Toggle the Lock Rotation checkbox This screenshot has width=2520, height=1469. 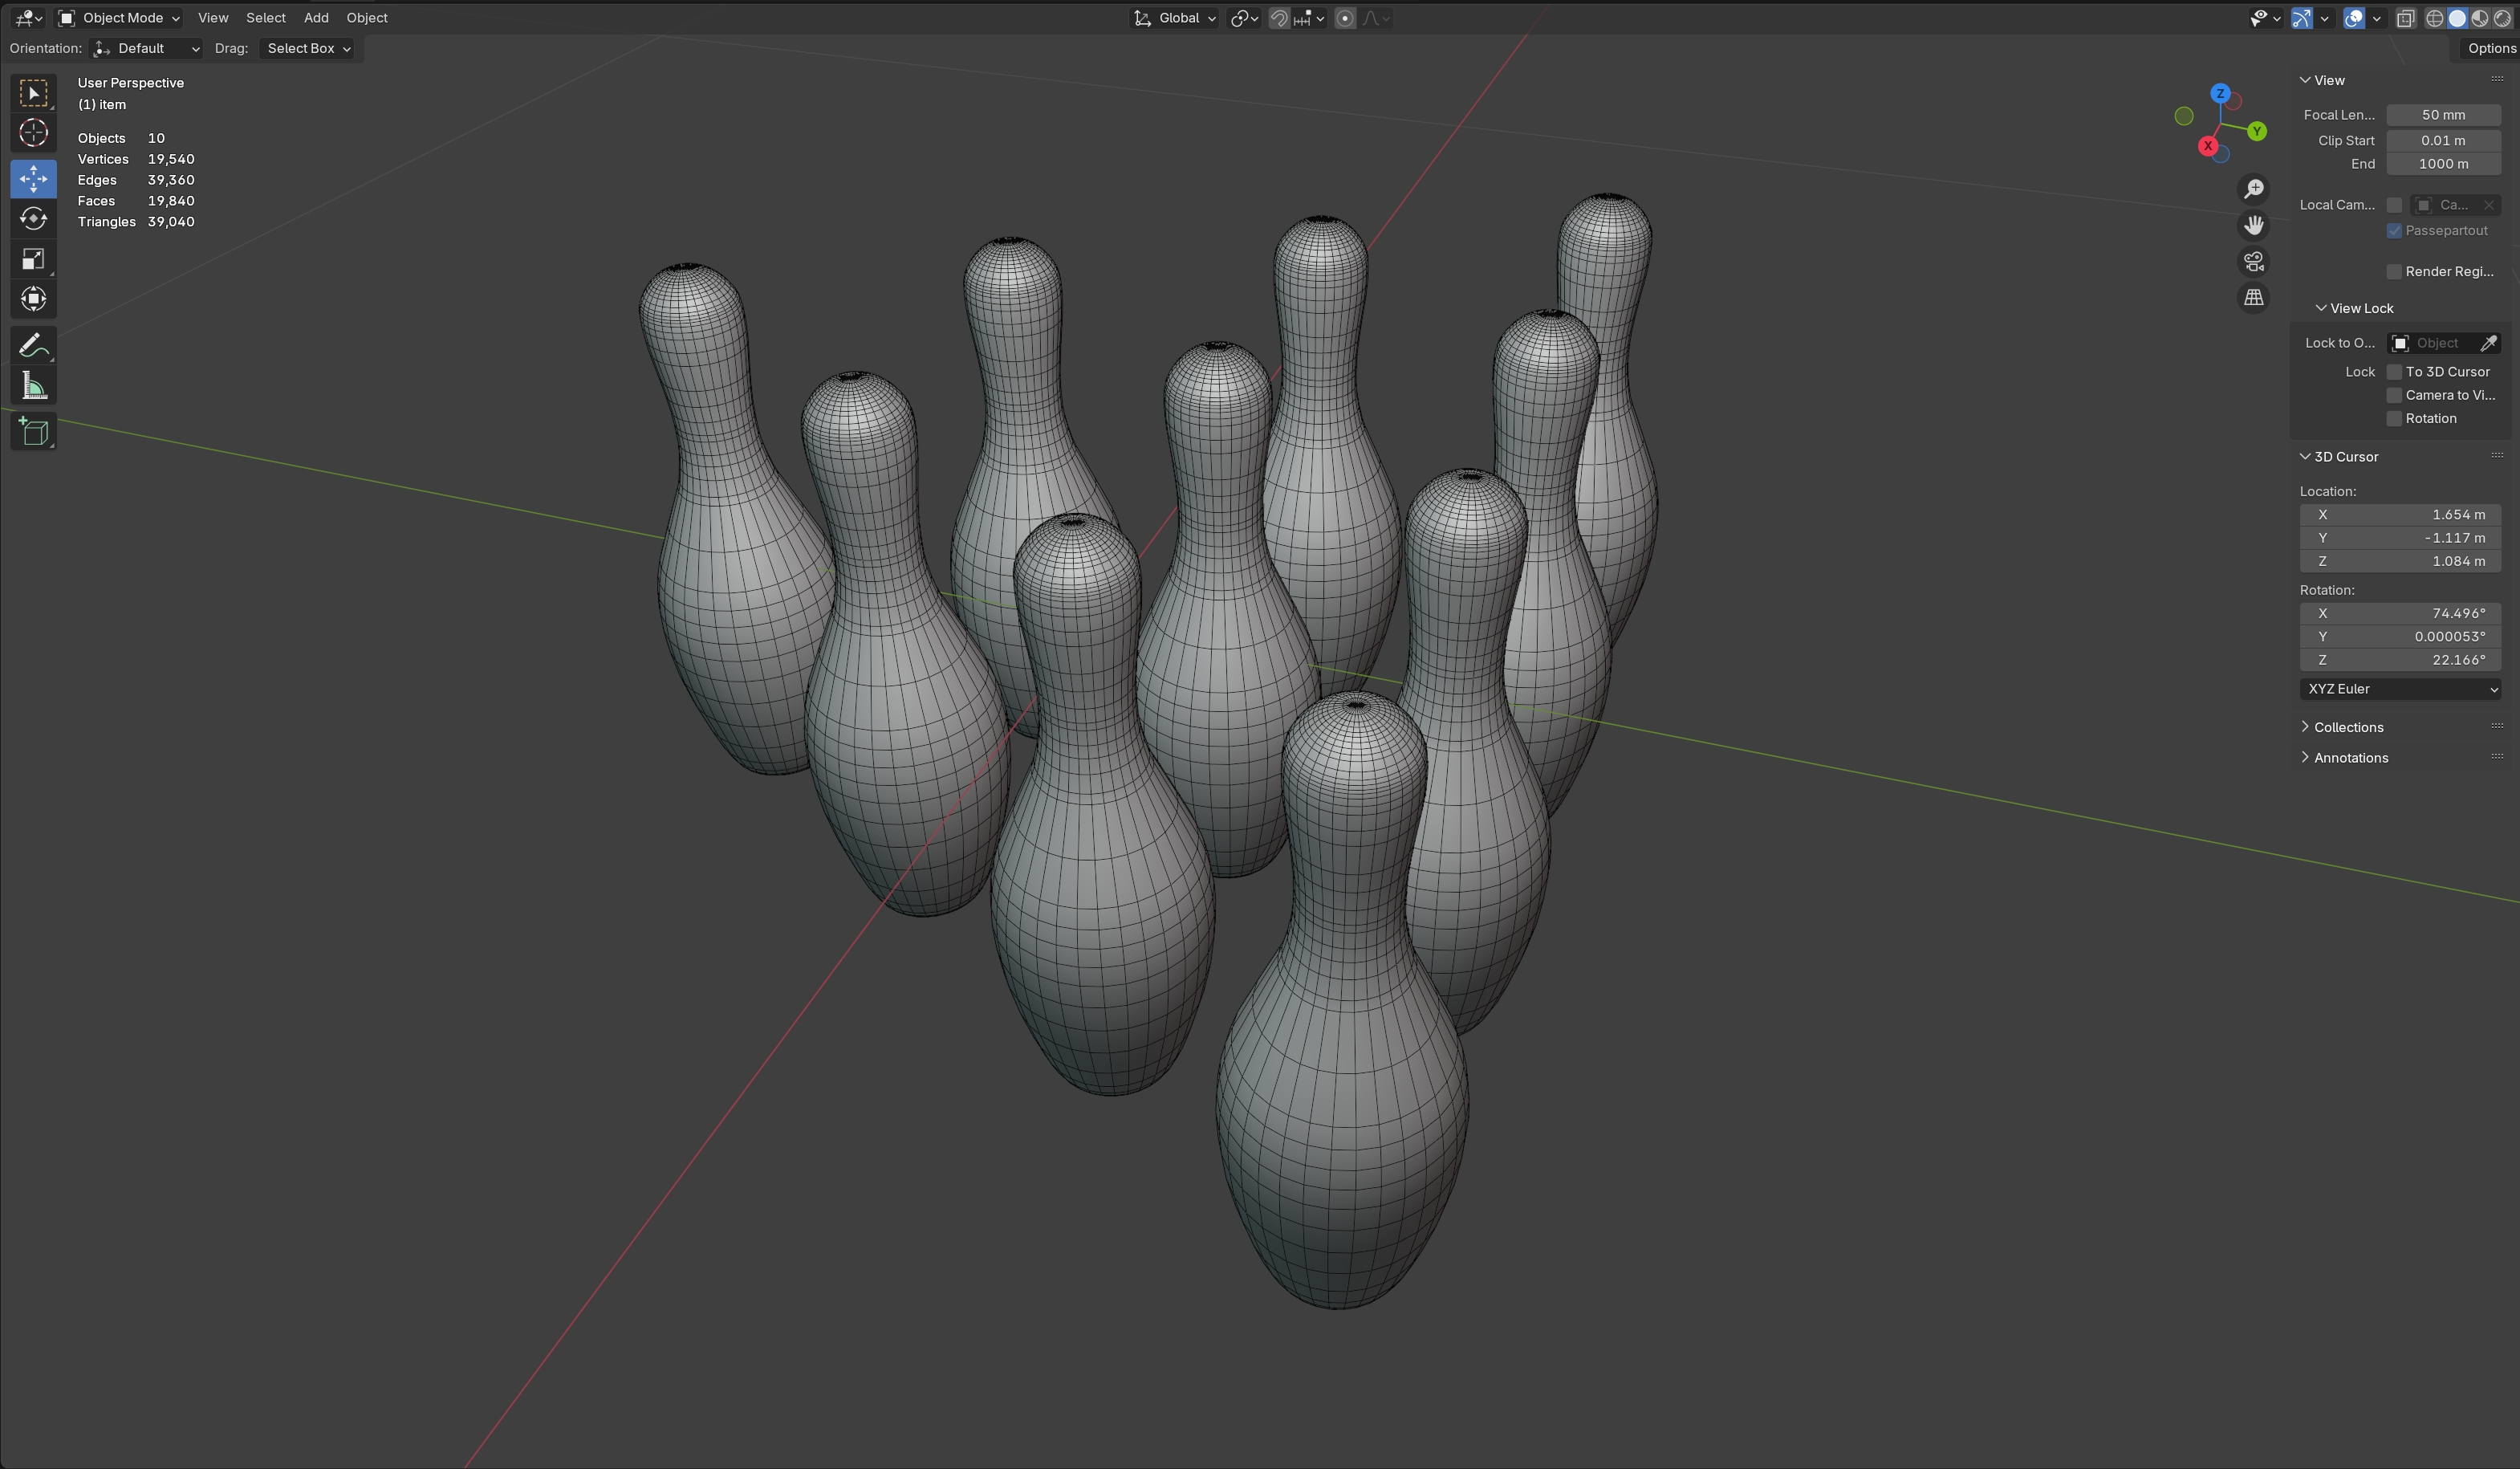pos(2394,419)
